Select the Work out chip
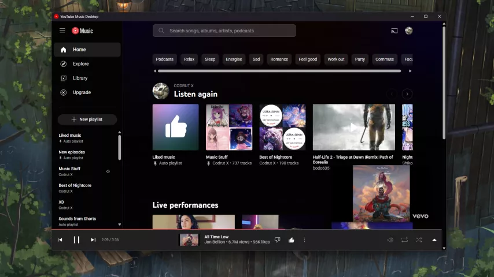 (x=336, y=59)
